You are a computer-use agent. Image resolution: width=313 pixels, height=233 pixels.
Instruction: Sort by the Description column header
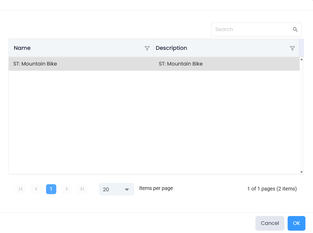click(x=171, y=48)
